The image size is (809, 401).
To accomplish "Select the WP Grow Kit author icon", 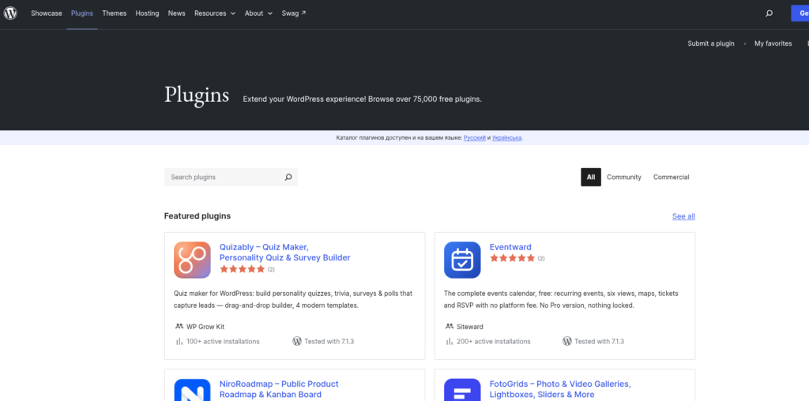I will click(x=179, y=327).
